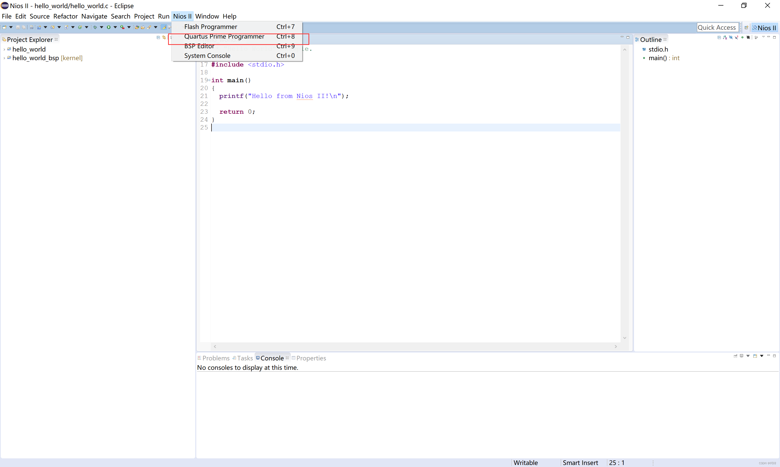The image size is (780, 467).
Task: Toggle Hide Static Members in Outline
Action: click(x=737, y=38)
